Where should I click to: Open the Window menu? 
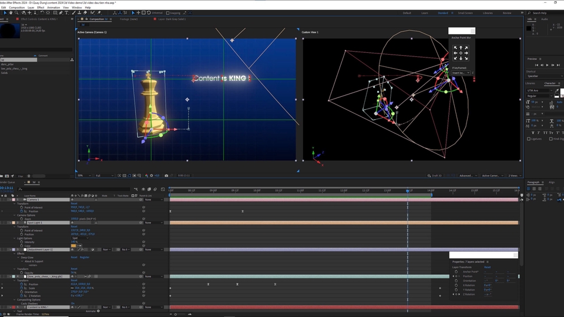pos(76,7)
